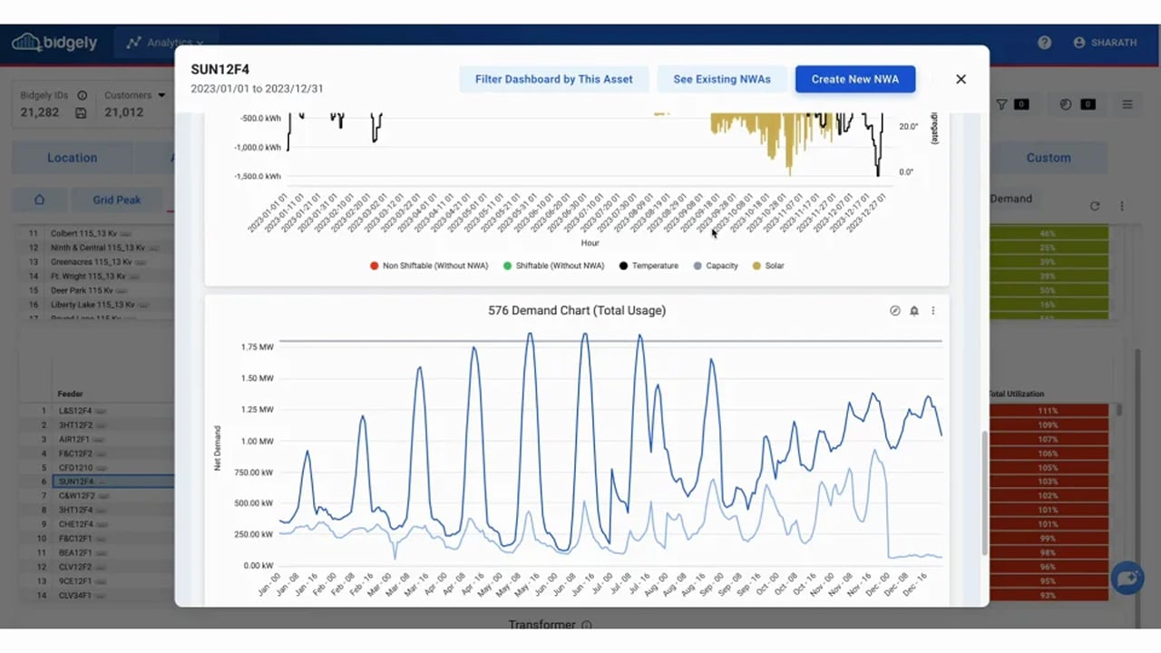1161x653 pixels.
Task: Click the filter funnel icon
Action: pyautogui.click(x=1002, y=104)
